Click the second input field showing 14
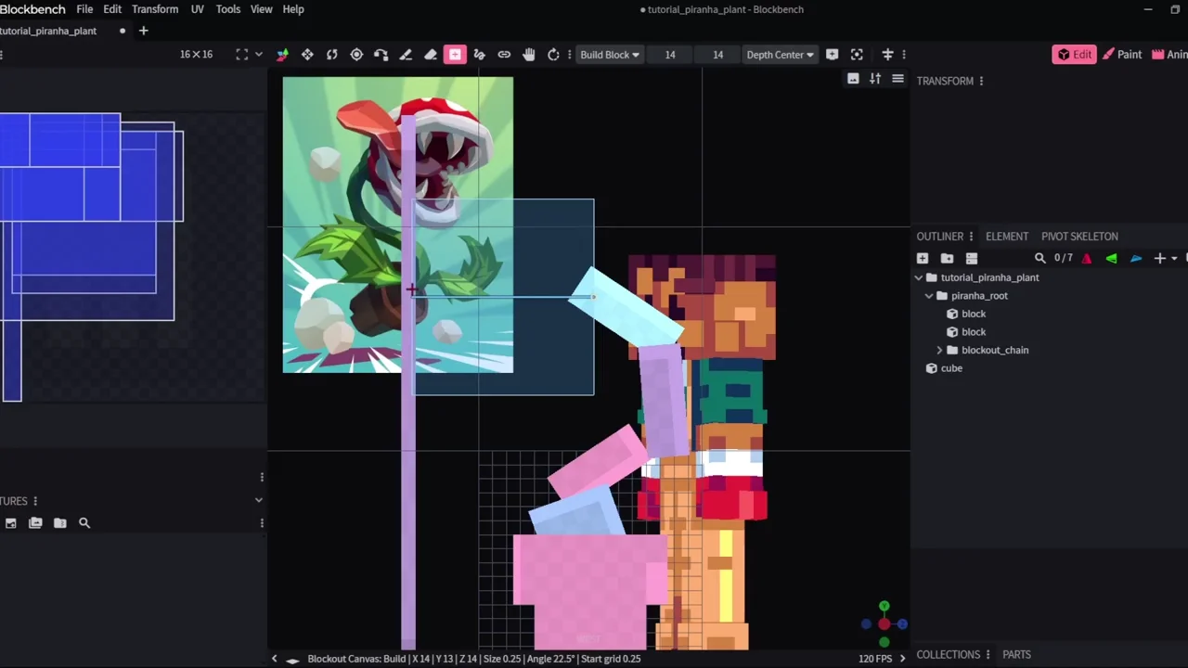1188x668 pixels. (717, 55)
